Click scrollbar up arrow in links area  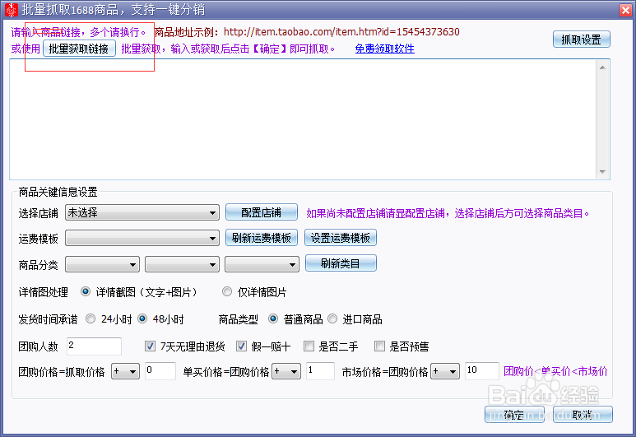[x=602, y=67]
